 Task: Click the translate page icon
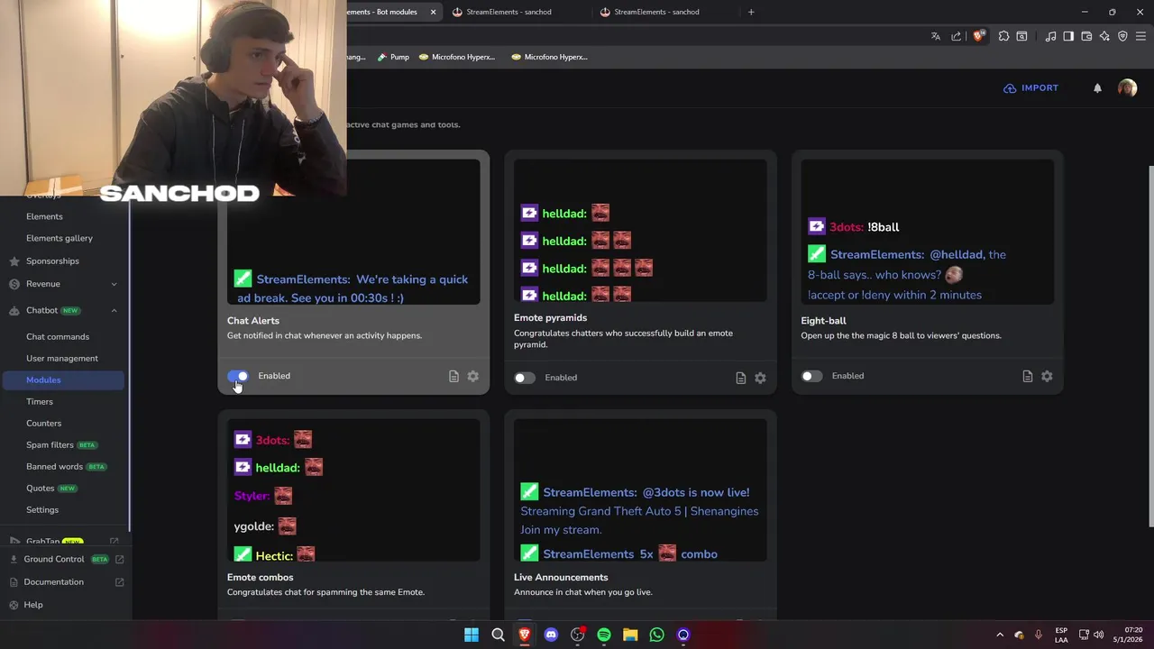pos(936,36)
